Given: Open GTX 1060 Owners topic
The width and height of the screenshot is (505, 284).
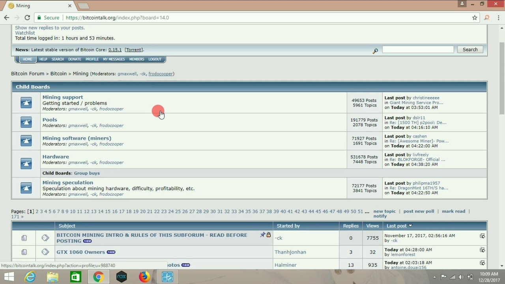Looking at the screenshot, I should 81,252.
